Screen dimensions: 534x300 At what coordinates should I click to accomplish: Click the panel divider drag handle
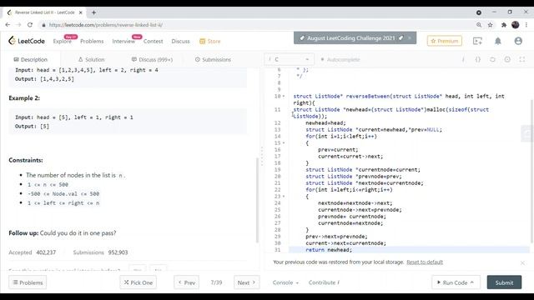262,156
